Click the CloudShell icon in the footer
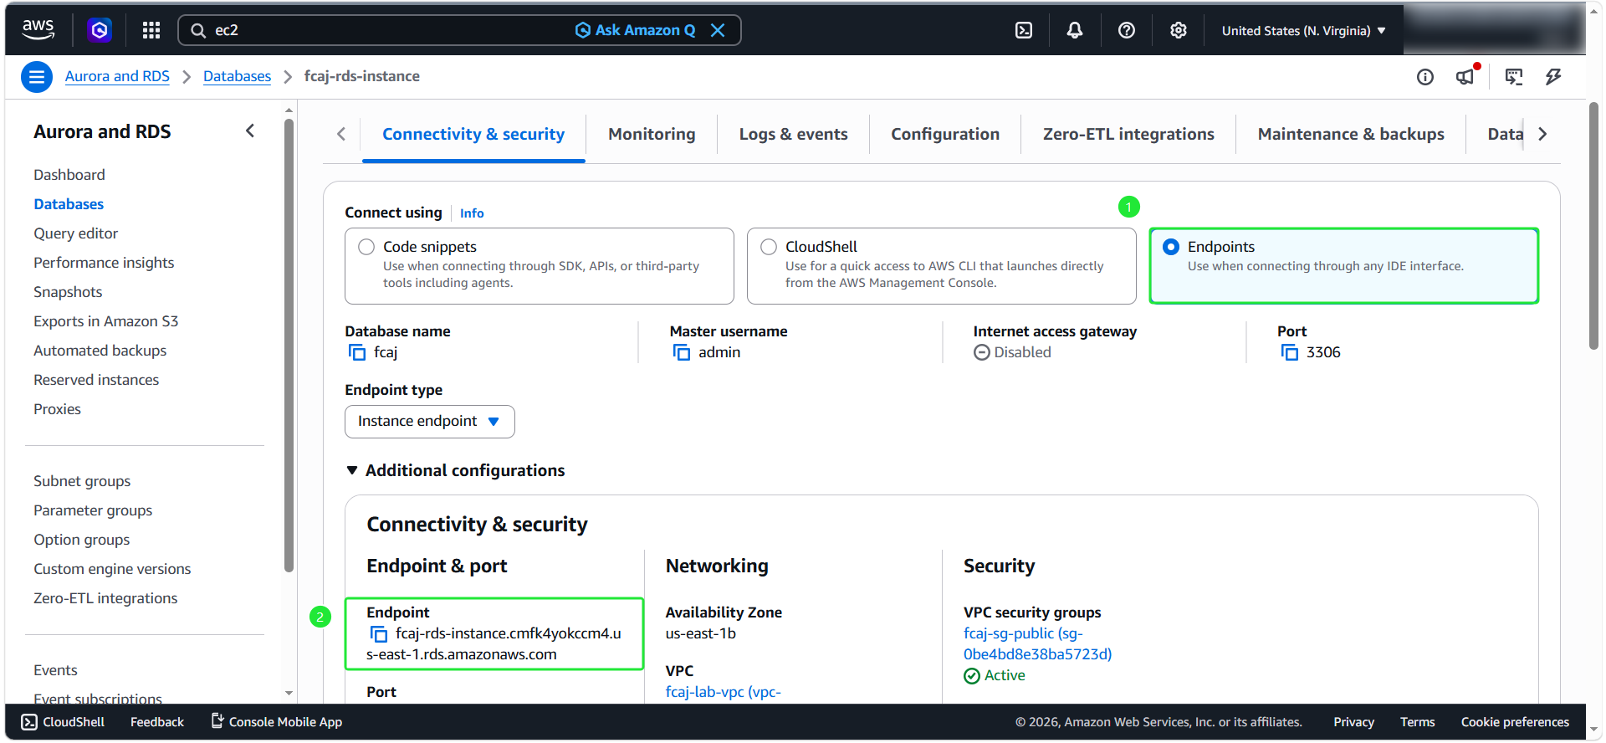The image size is (1606, 743). pyautogui.click(x=29, y=722)
